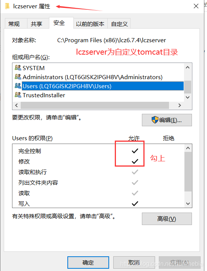Click the TrustedInstaller user icon
The width and height of the screenshot is (207, 271).
(18, 95)
